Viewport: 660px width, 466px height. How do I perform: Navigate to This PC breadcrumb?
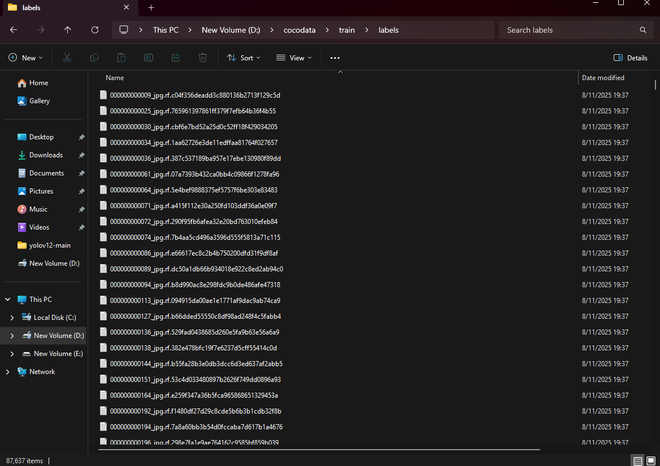(x=166, y=30)
